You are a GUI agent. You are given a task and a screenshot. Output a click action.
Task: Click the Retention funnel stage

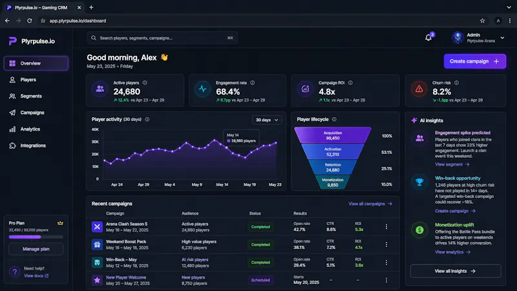[332, 167]
